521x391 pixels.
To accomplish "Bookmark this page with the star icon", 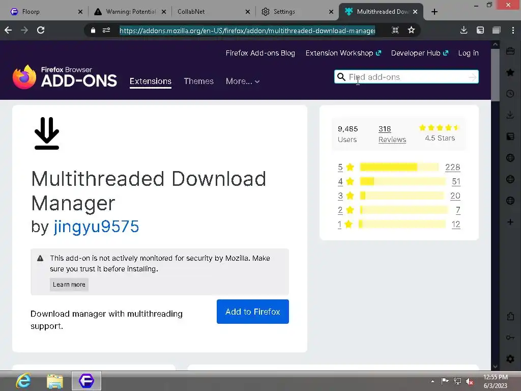I will (x=411, y=30).
